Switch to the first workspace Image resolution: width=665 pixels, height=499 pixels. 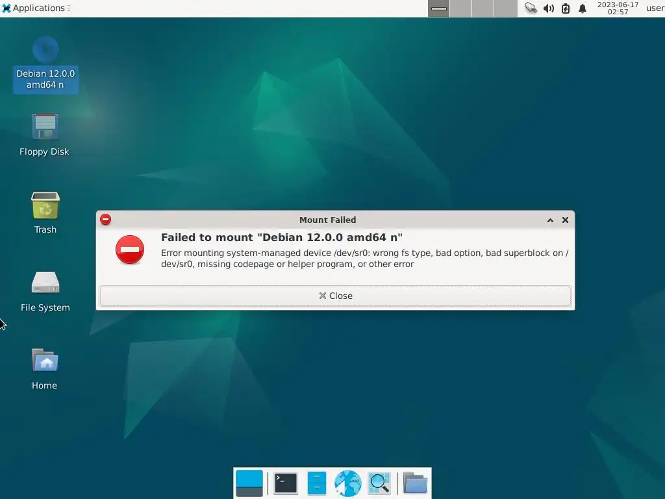pos(438,8)
